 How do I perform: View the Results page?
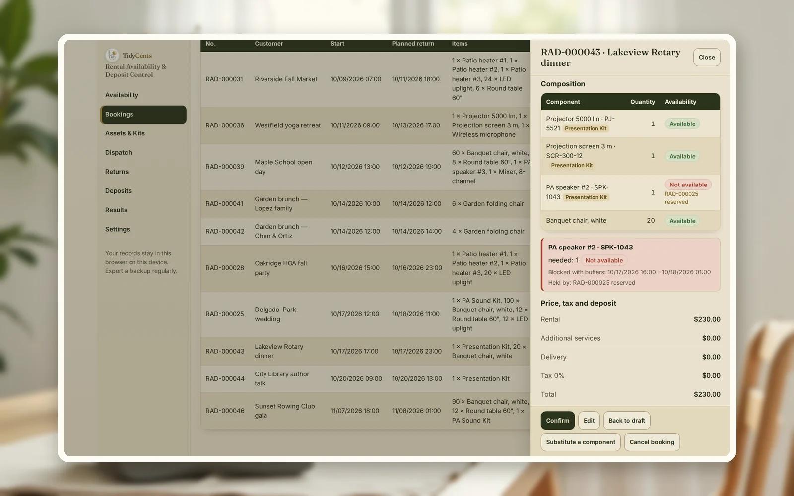coord(143,210)
